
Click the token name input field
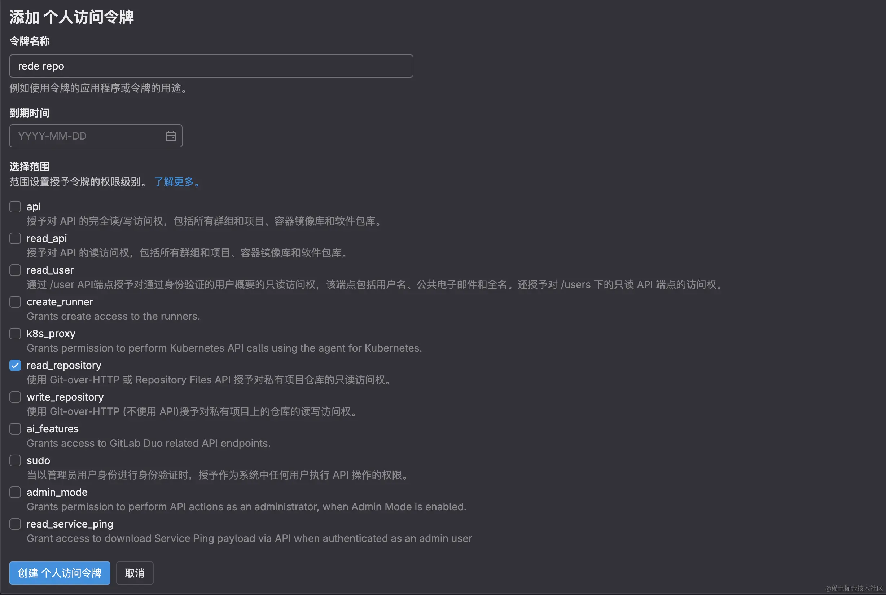[x=211, y=66]
